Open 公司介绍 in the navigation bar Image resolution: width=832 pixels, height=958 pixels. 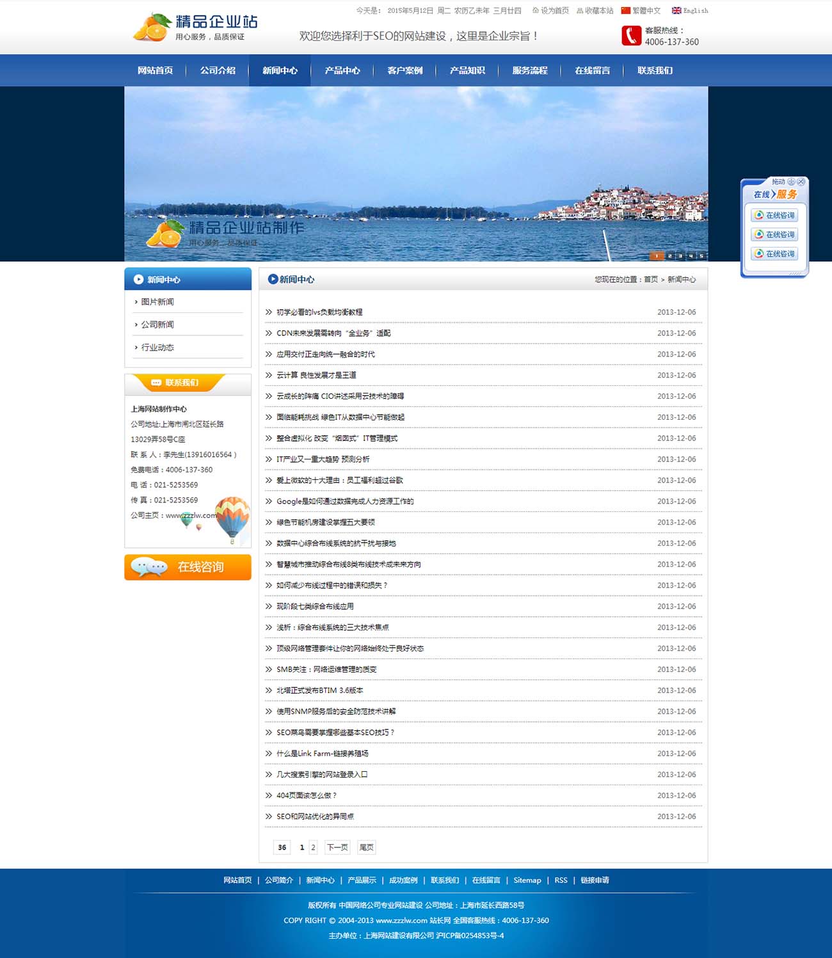218,70
